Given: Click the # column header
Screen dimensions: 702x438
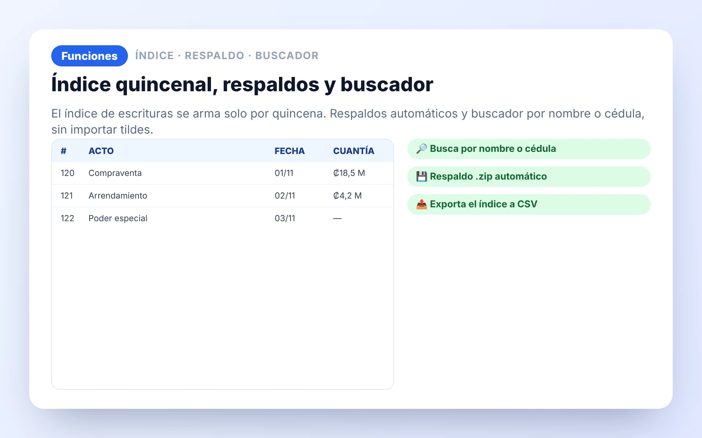Looking at the screenshot, I should point(64,151).
